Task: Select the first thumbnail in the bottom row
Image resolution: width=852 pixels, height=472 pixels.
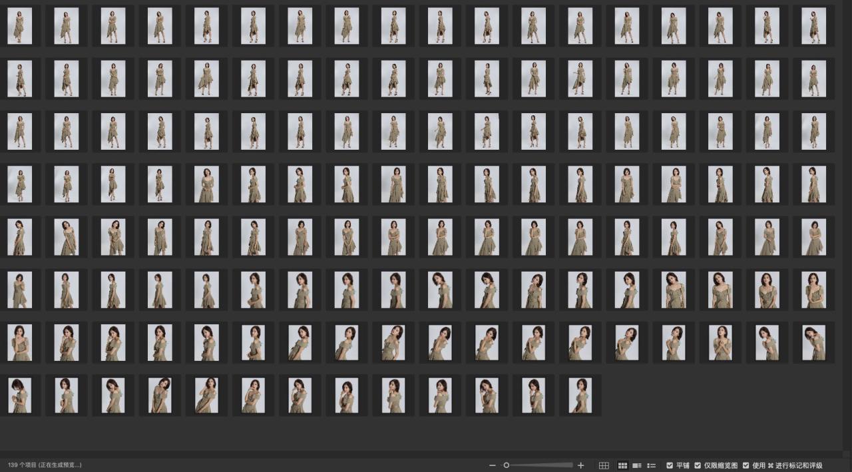Action: coord(19,395)
